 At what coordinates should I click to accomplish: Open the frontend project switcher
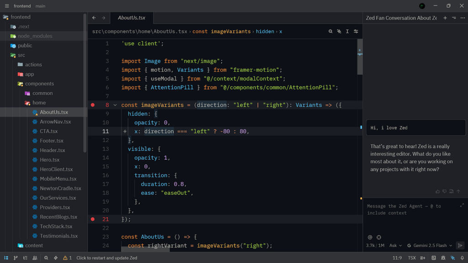coord(22,6)
